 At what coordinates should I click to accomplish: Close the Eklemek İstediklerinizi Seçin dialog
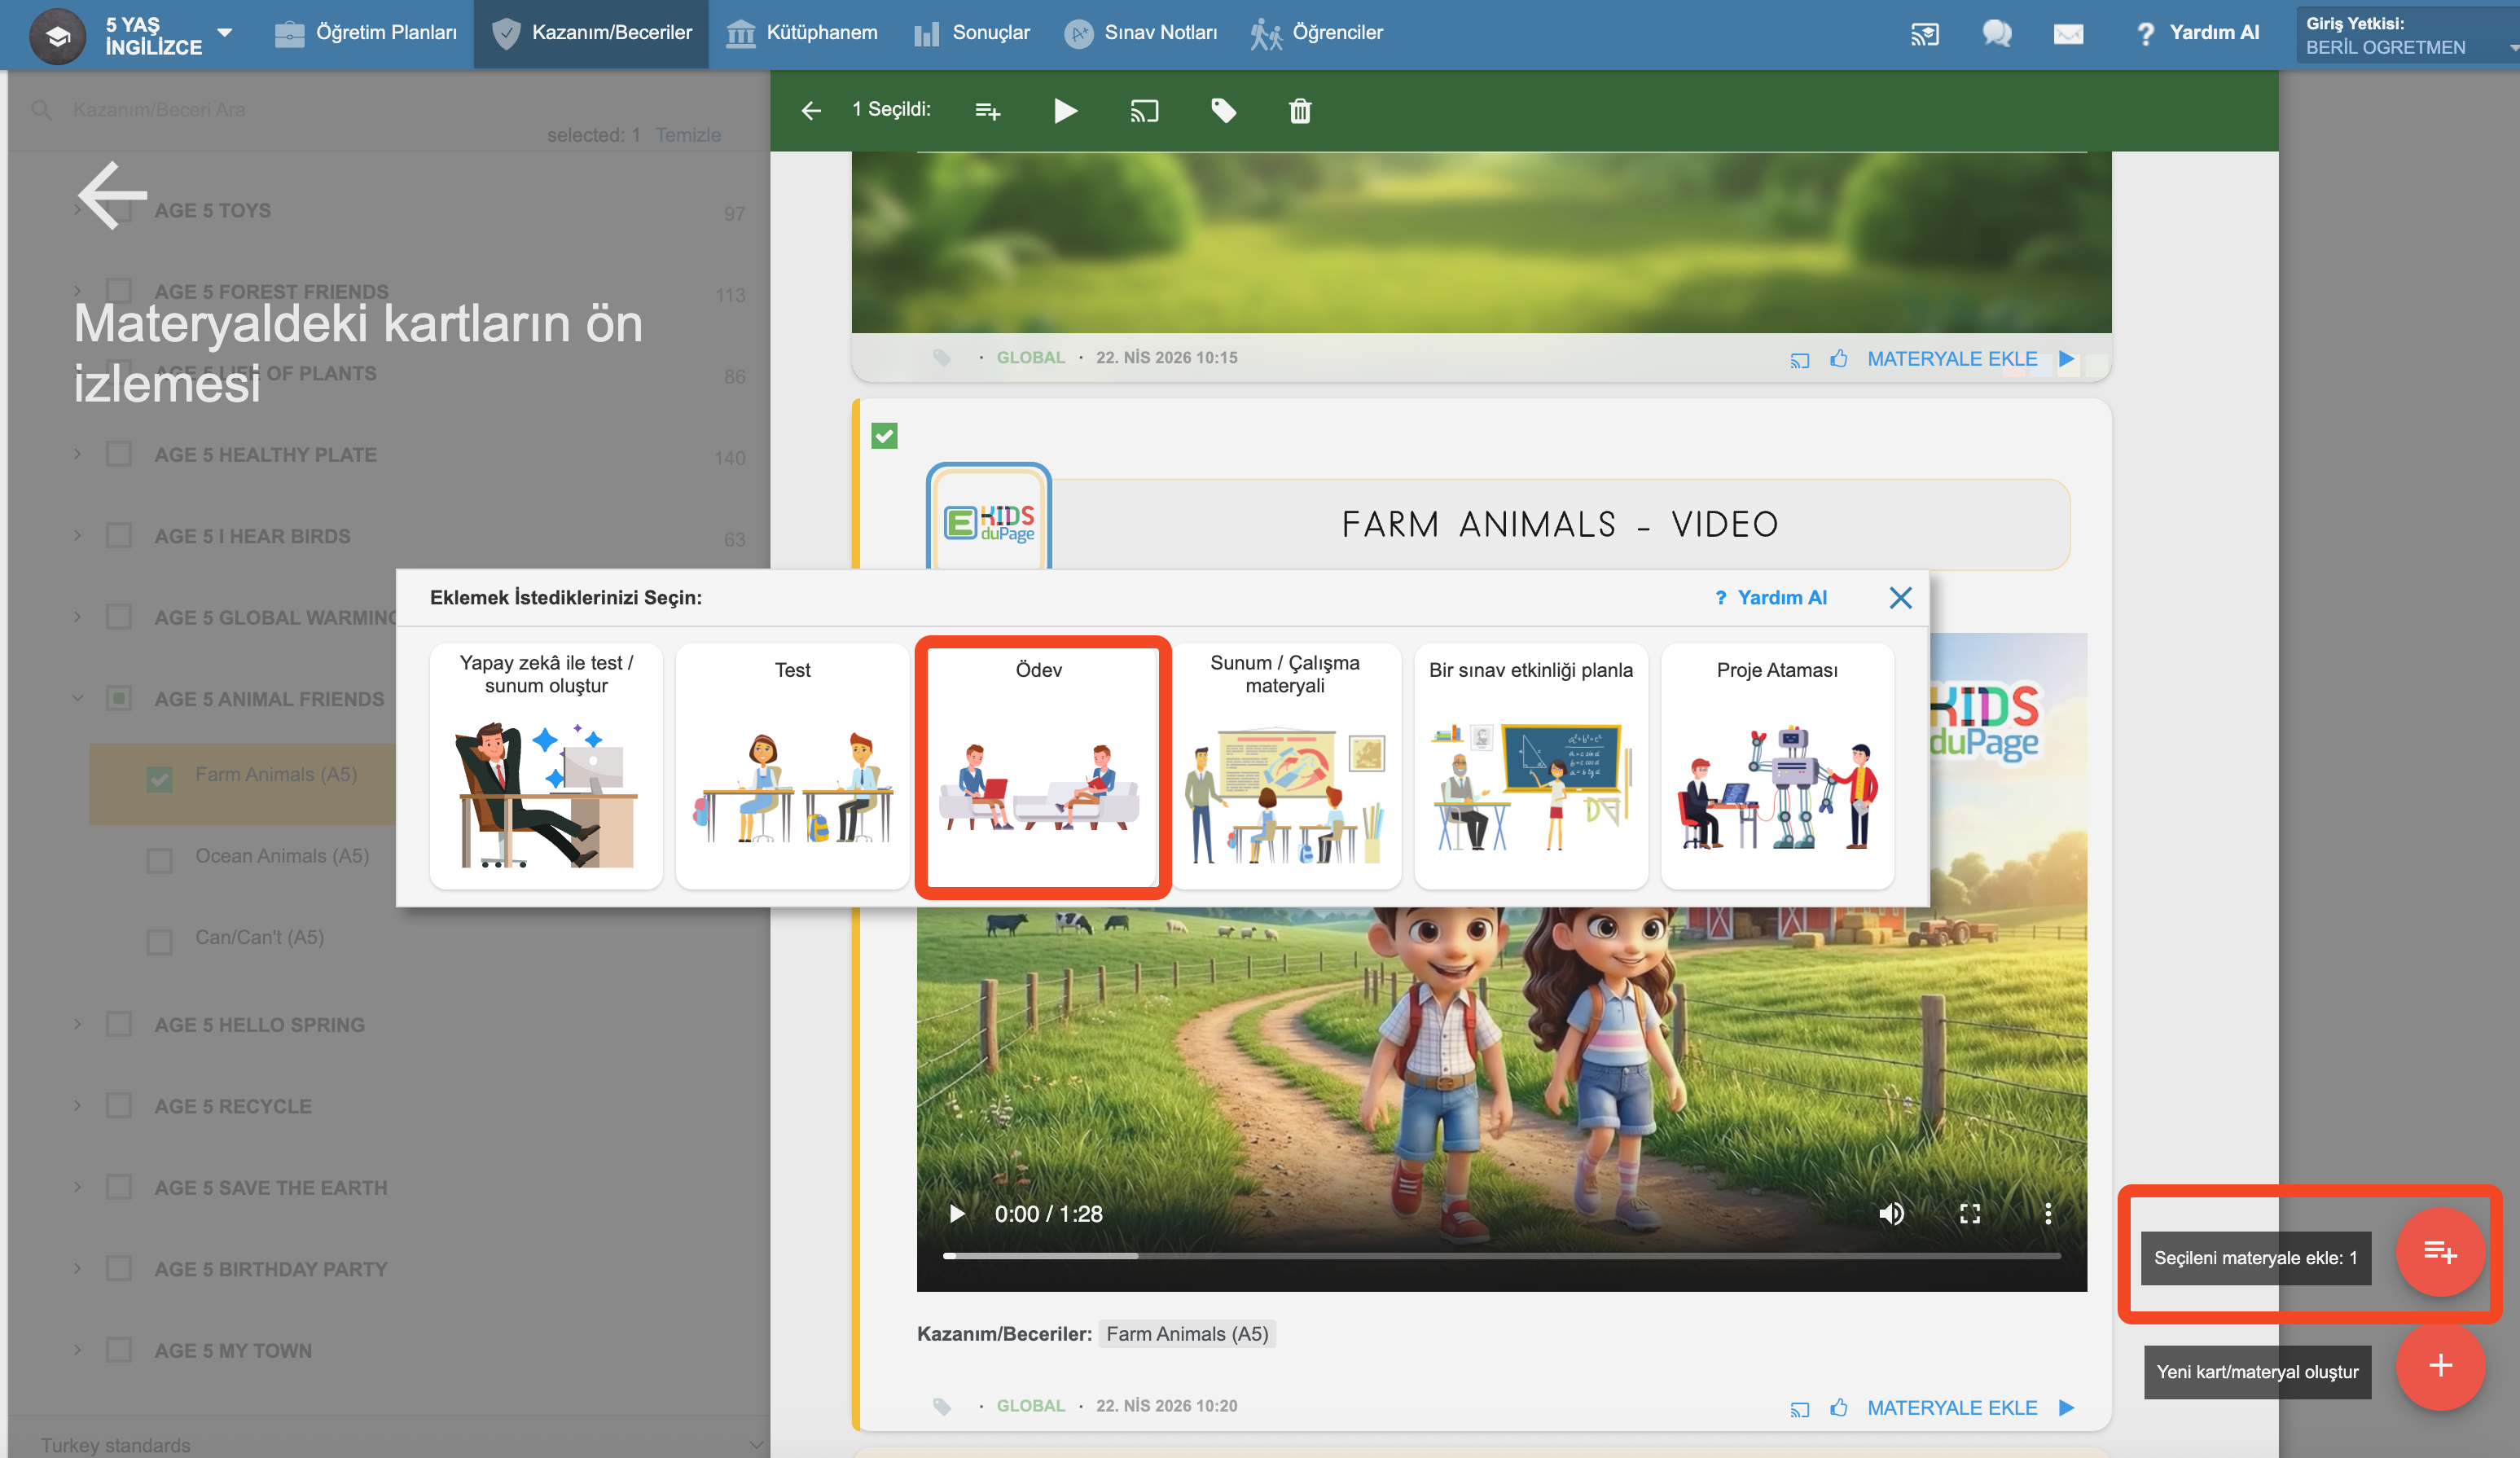point(1900,597)
